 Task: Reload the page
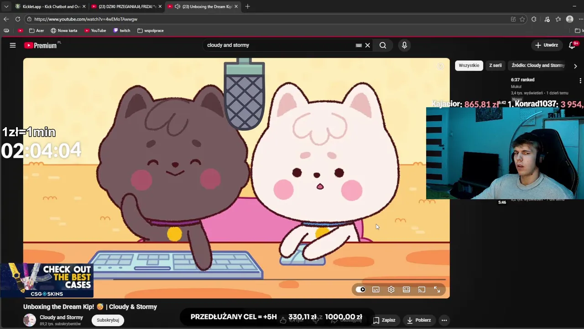(17, 19)
